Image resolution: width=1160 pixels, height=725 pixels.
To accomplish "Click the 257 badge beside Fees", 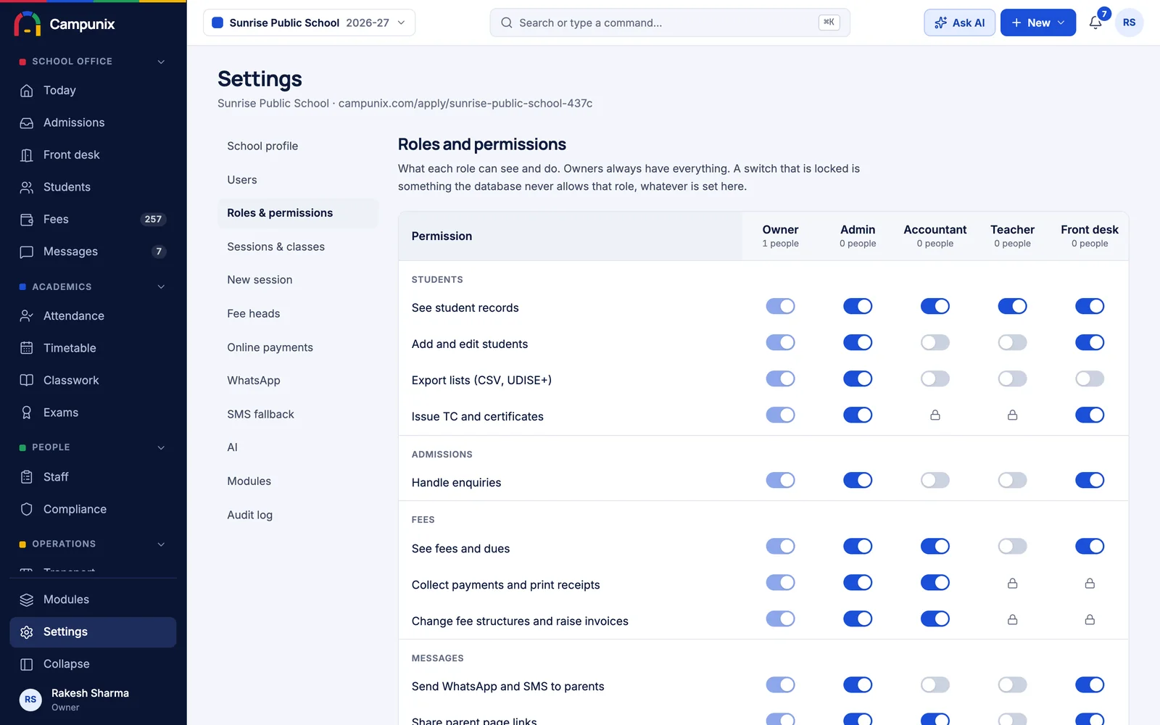I will [153, 219].
